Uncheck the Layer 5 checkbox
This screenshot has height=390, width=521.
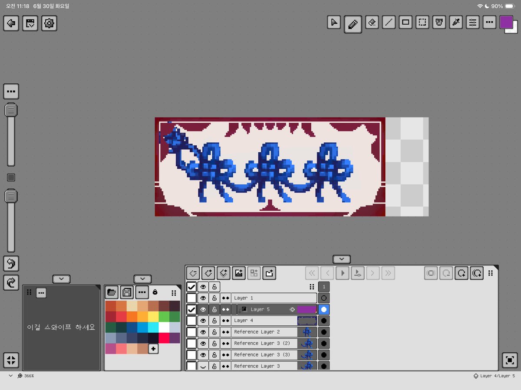[191, 309]
